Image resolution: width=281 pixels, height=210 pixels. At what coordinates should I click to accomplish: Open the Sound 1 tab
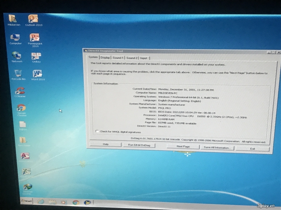tap(118, 58)
